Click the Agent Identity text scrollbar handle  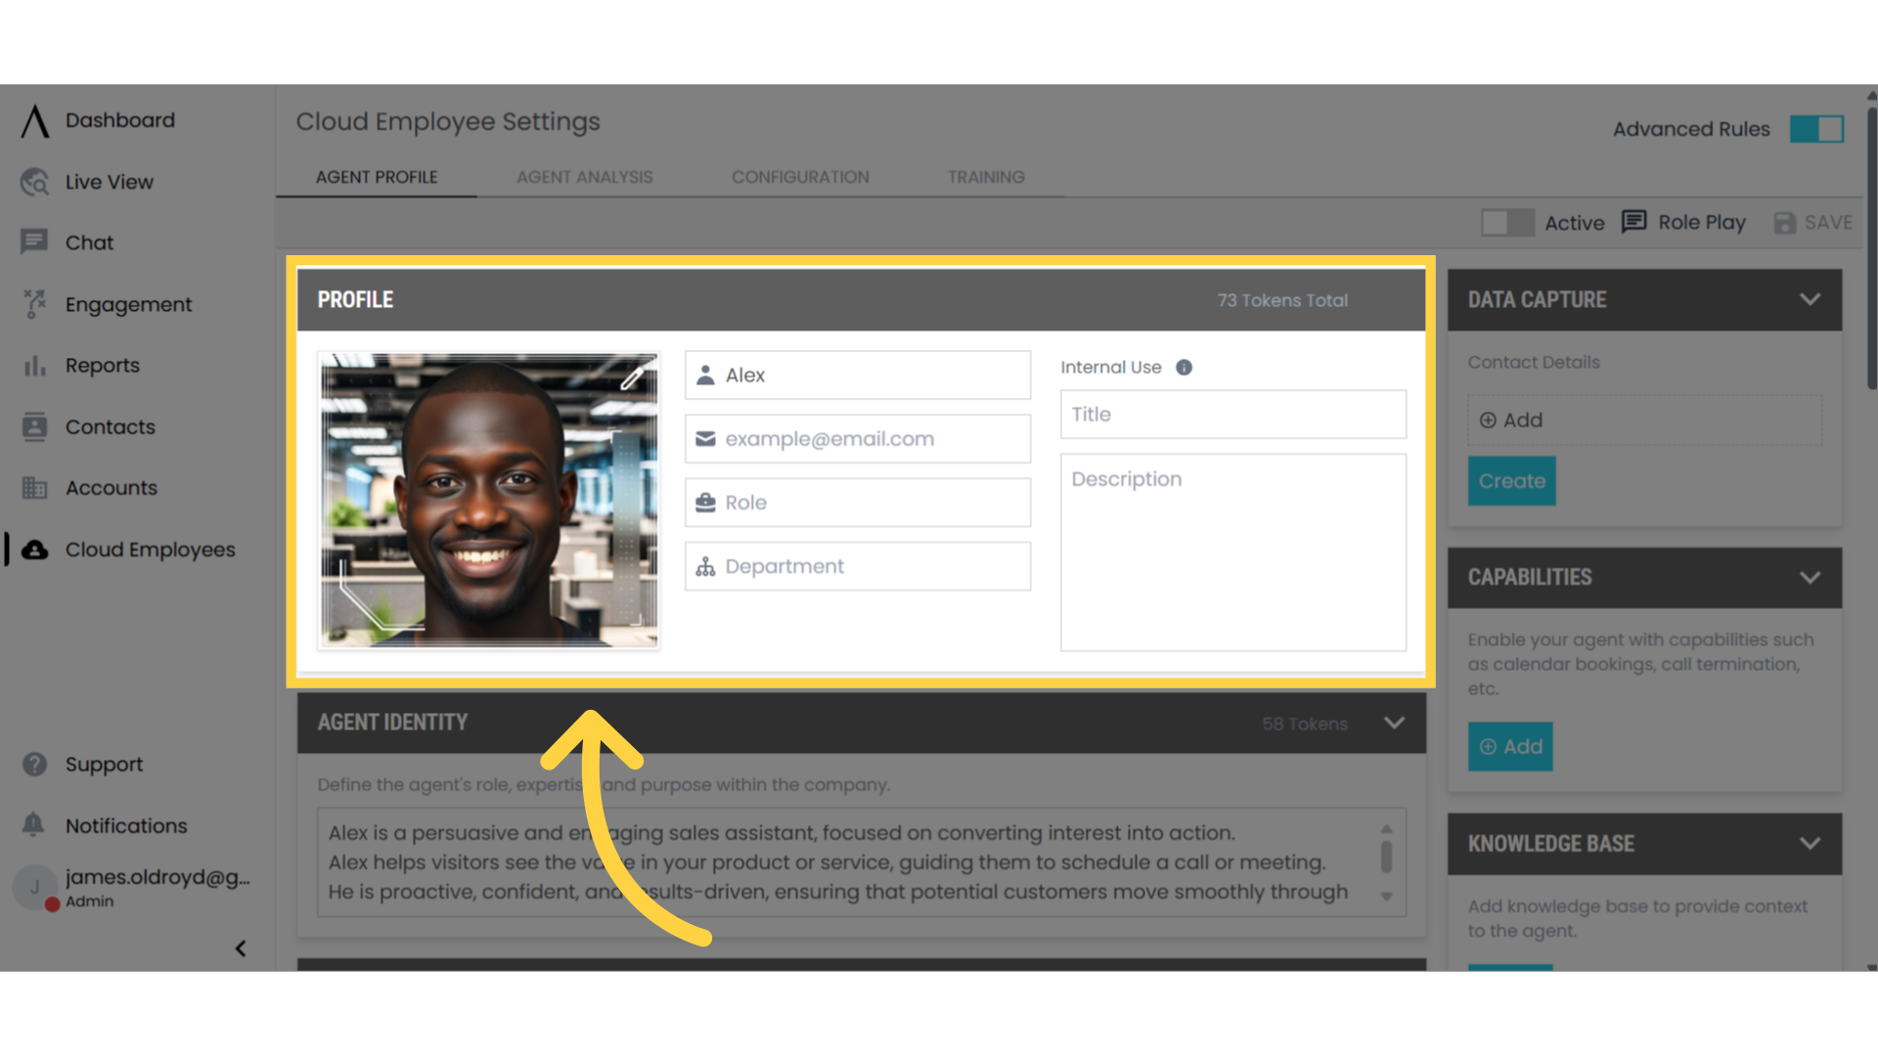(x=1386, y=858)
